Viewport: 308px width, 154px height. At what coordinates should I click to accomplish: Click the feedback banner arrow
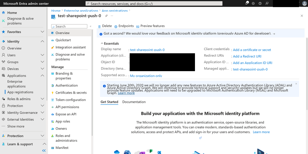(274, 34)
